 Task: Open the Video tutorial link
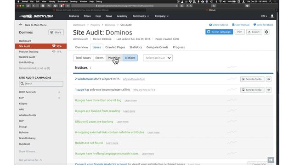click(219, 25)
